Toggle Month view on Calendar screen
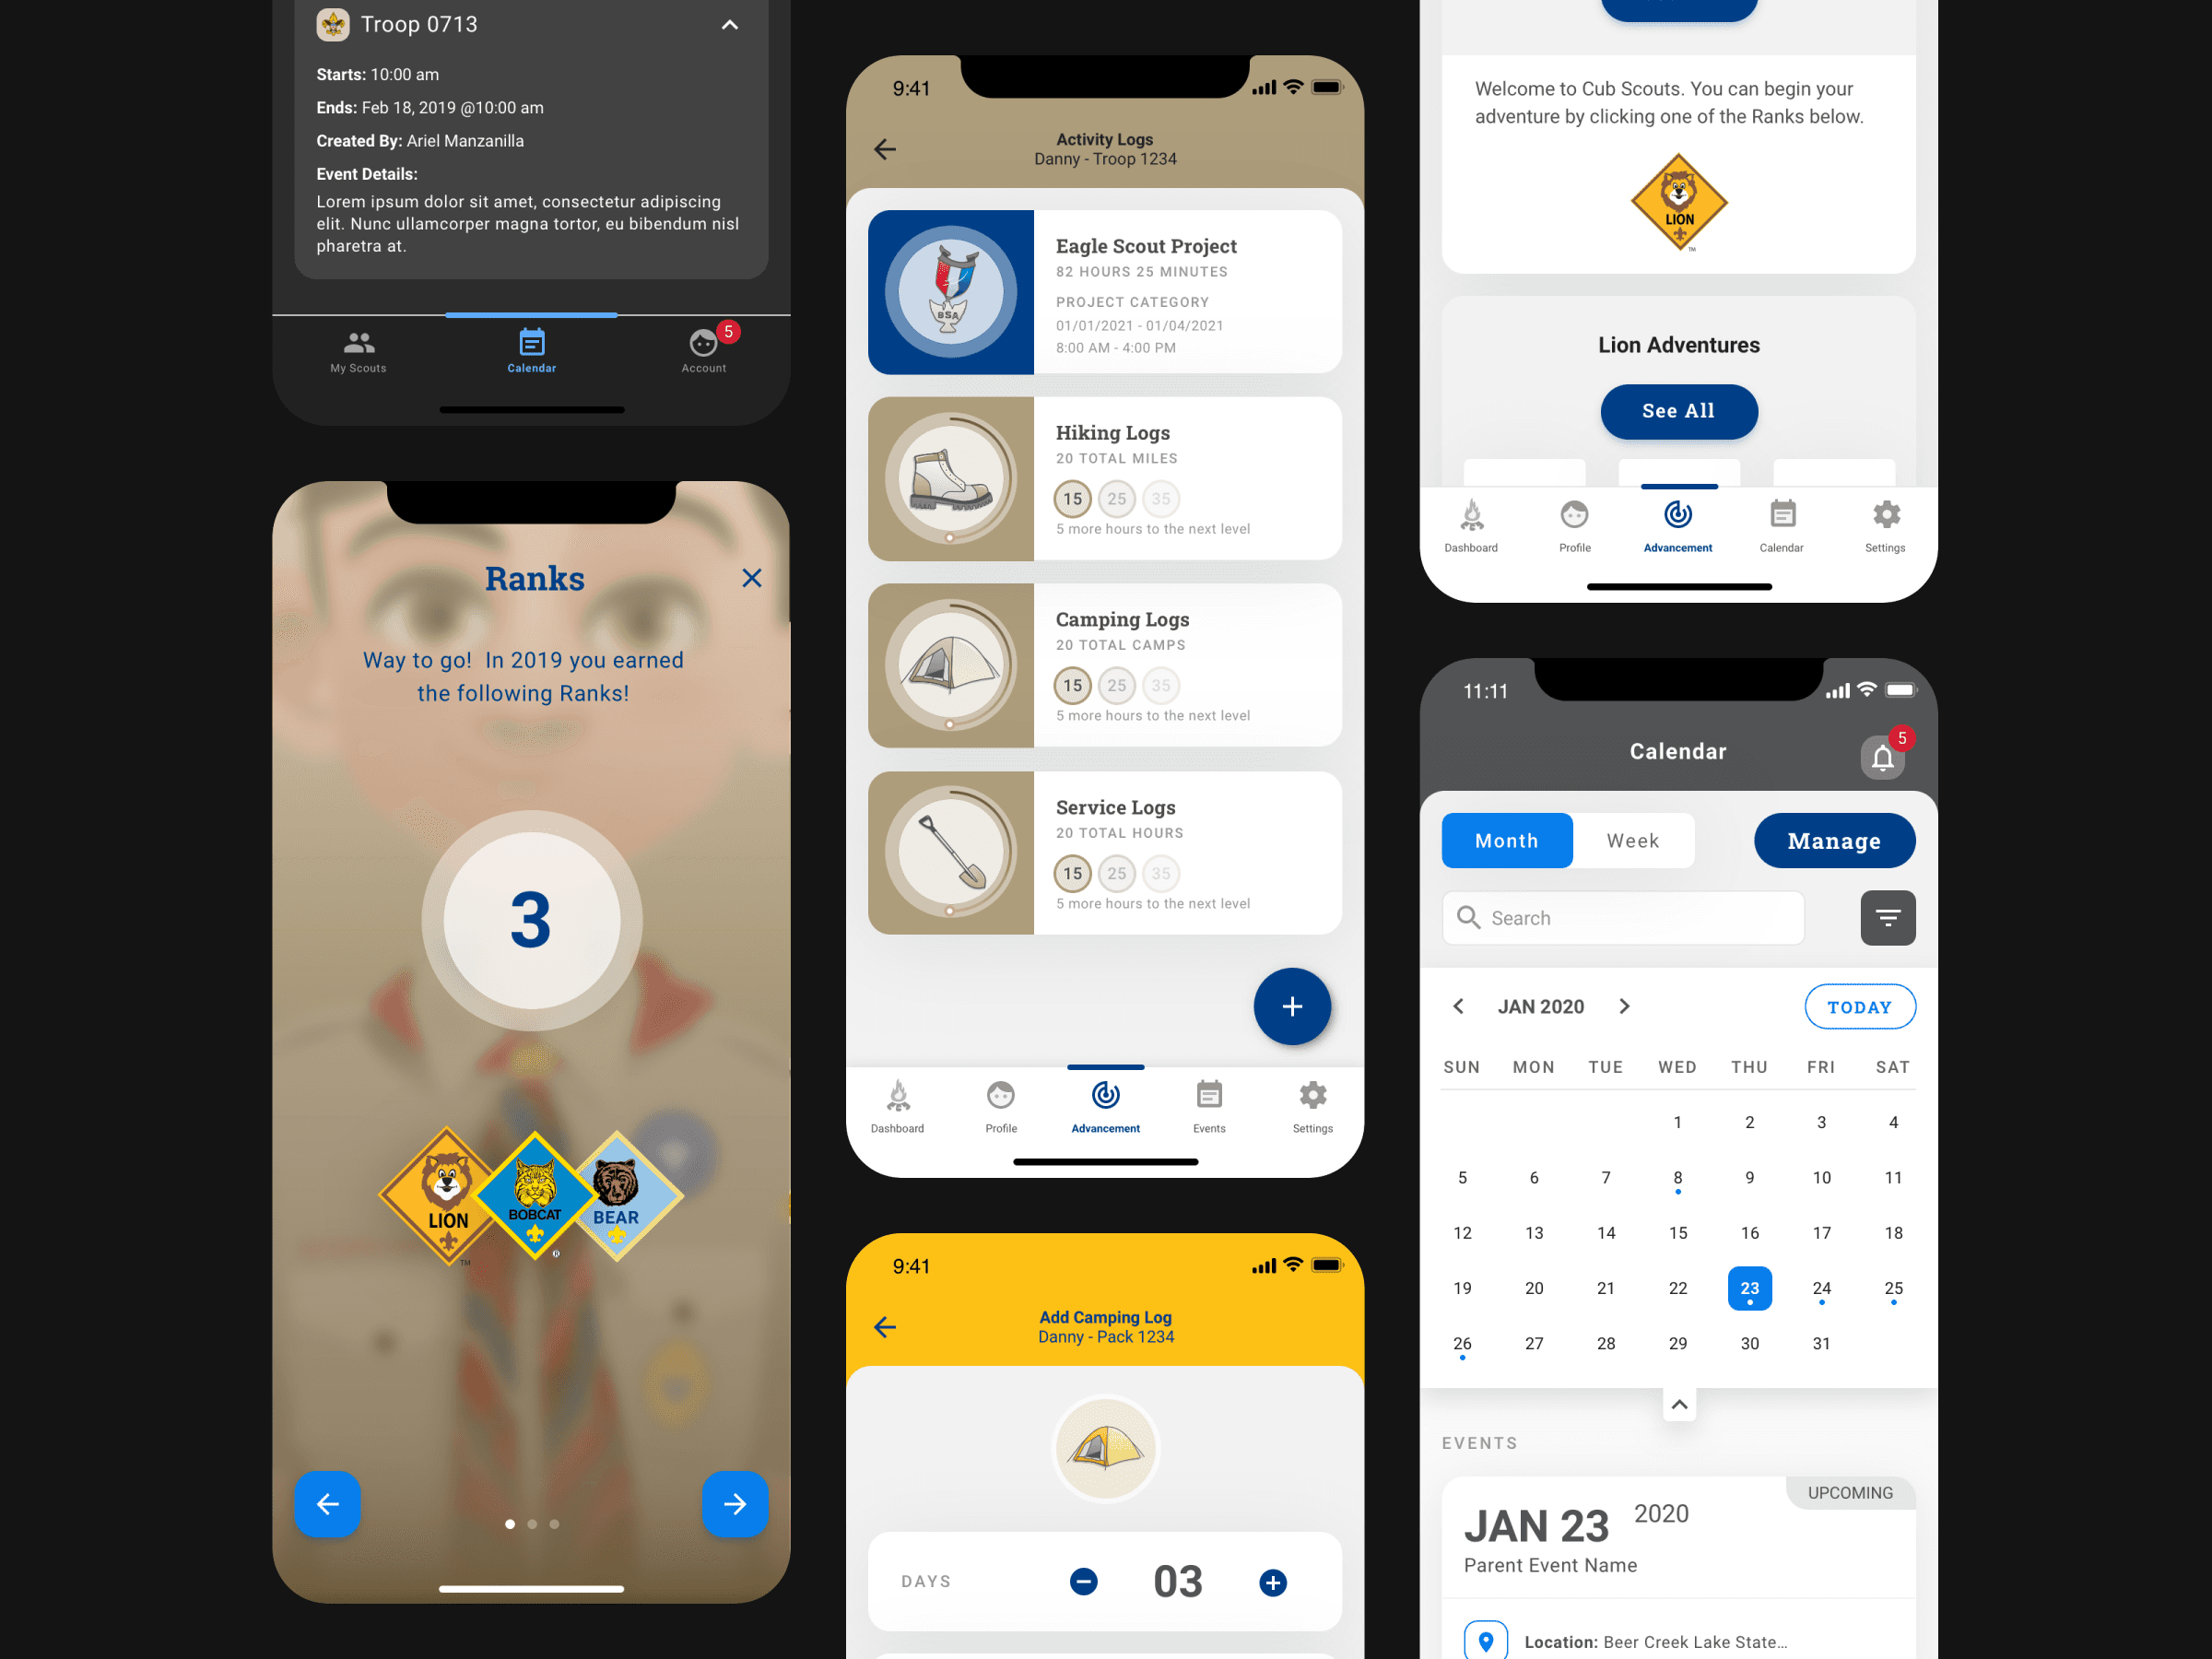The image size is (2212, 1659). click(x=1505, y=841)
